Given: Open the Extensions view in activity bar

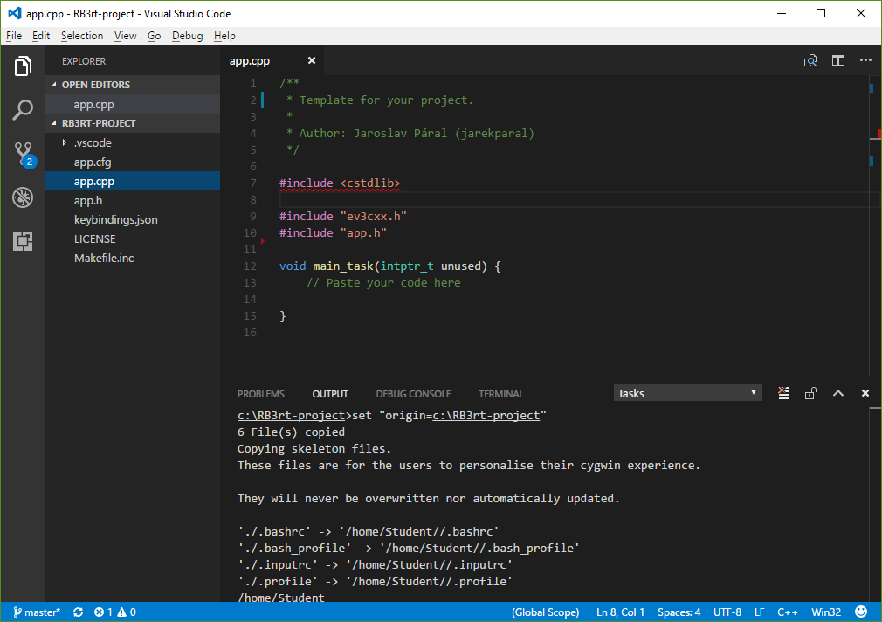Looking at the screenshot, I should click(x=23, y=241).
